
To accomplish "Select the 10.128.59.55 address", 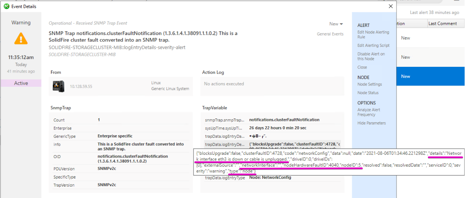I will pyautogui.click(x=81, y=87).
